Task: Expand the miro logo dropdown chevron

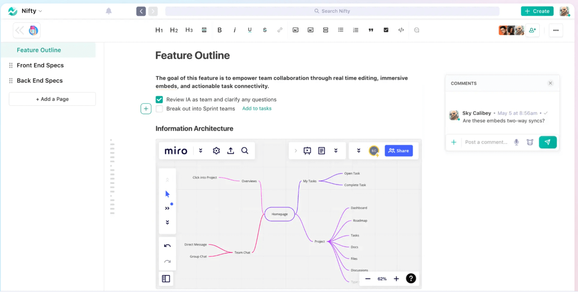Action: pos(201,150)
